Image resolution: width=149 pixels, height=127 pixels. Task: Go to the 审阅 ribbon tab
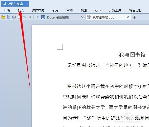click(70, 10)
